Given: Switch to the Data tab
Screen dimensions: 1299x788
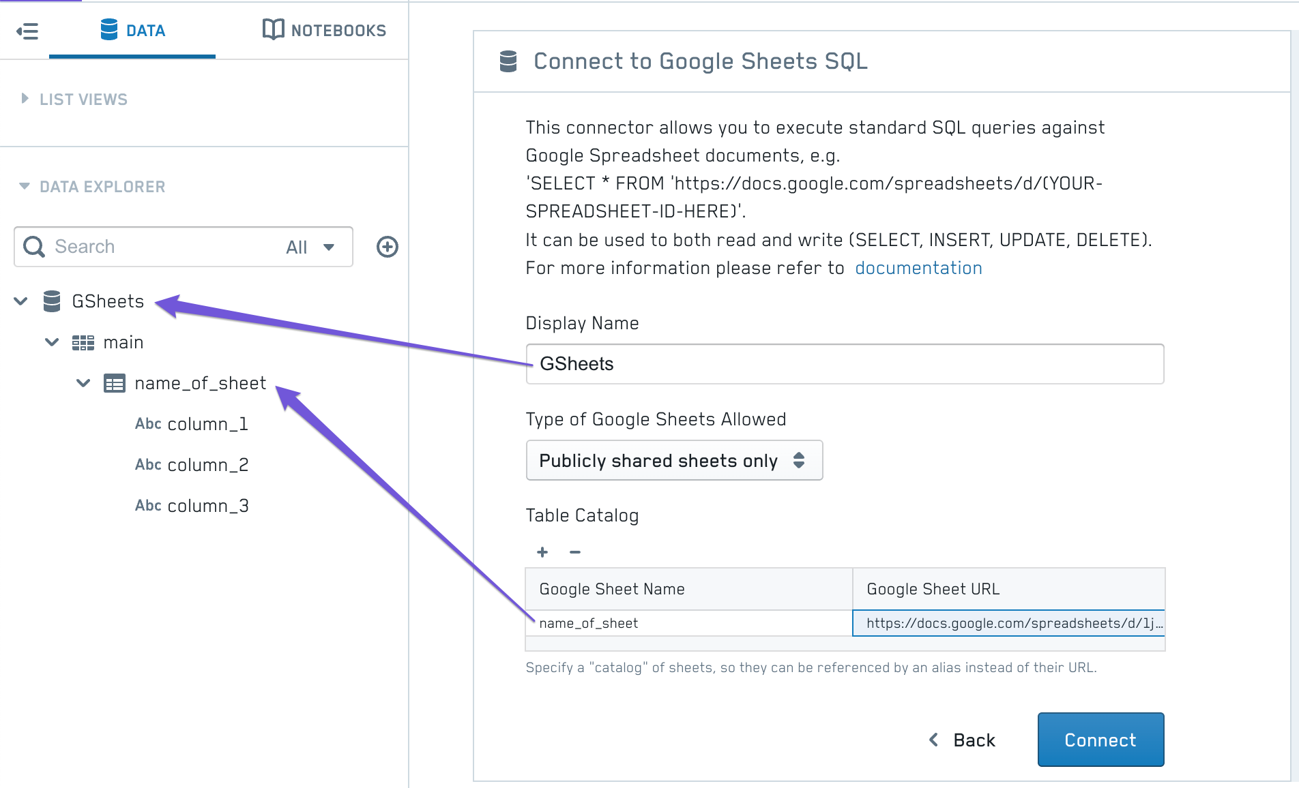Looking at the screenshot, I should (132, 31).
